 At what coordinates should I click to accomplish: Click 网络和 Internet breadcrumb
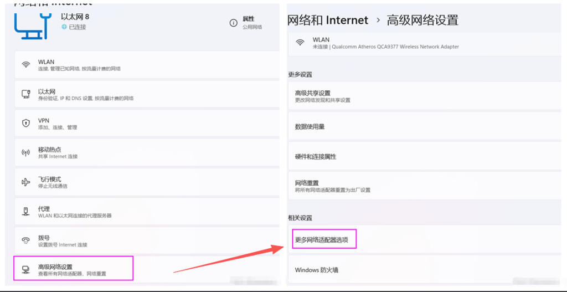tap(328, 20)
